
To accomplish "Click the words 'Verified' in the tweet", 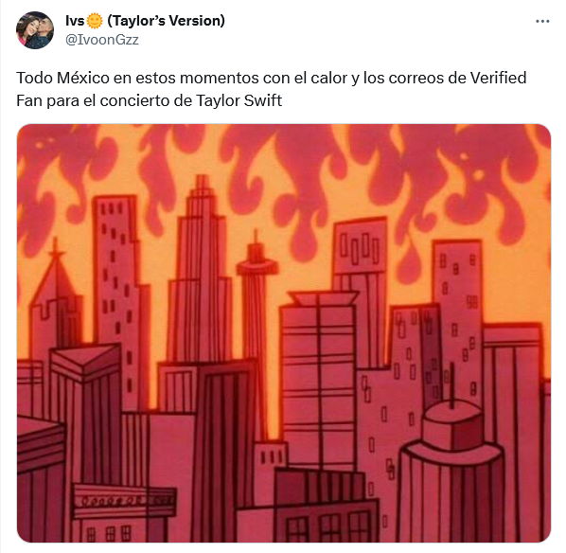I will pos(498,78).
